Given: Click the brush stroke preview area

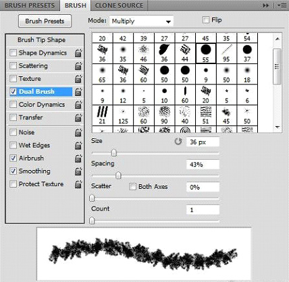Looking at the screenshot, I should tap(144, 254).
